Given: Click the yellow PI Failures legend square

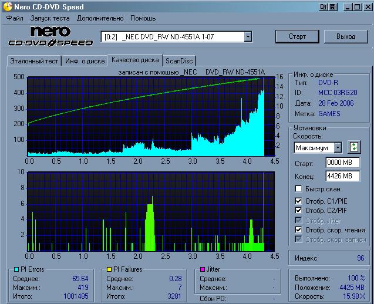Looking at the screenshot, I should (109, 269).
